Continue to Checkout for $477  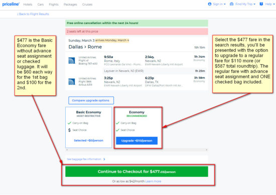(136, 171)
